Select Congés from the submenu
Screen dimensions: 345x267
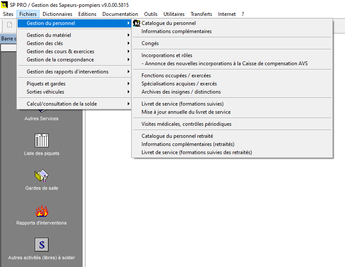(x=150, y=43)
